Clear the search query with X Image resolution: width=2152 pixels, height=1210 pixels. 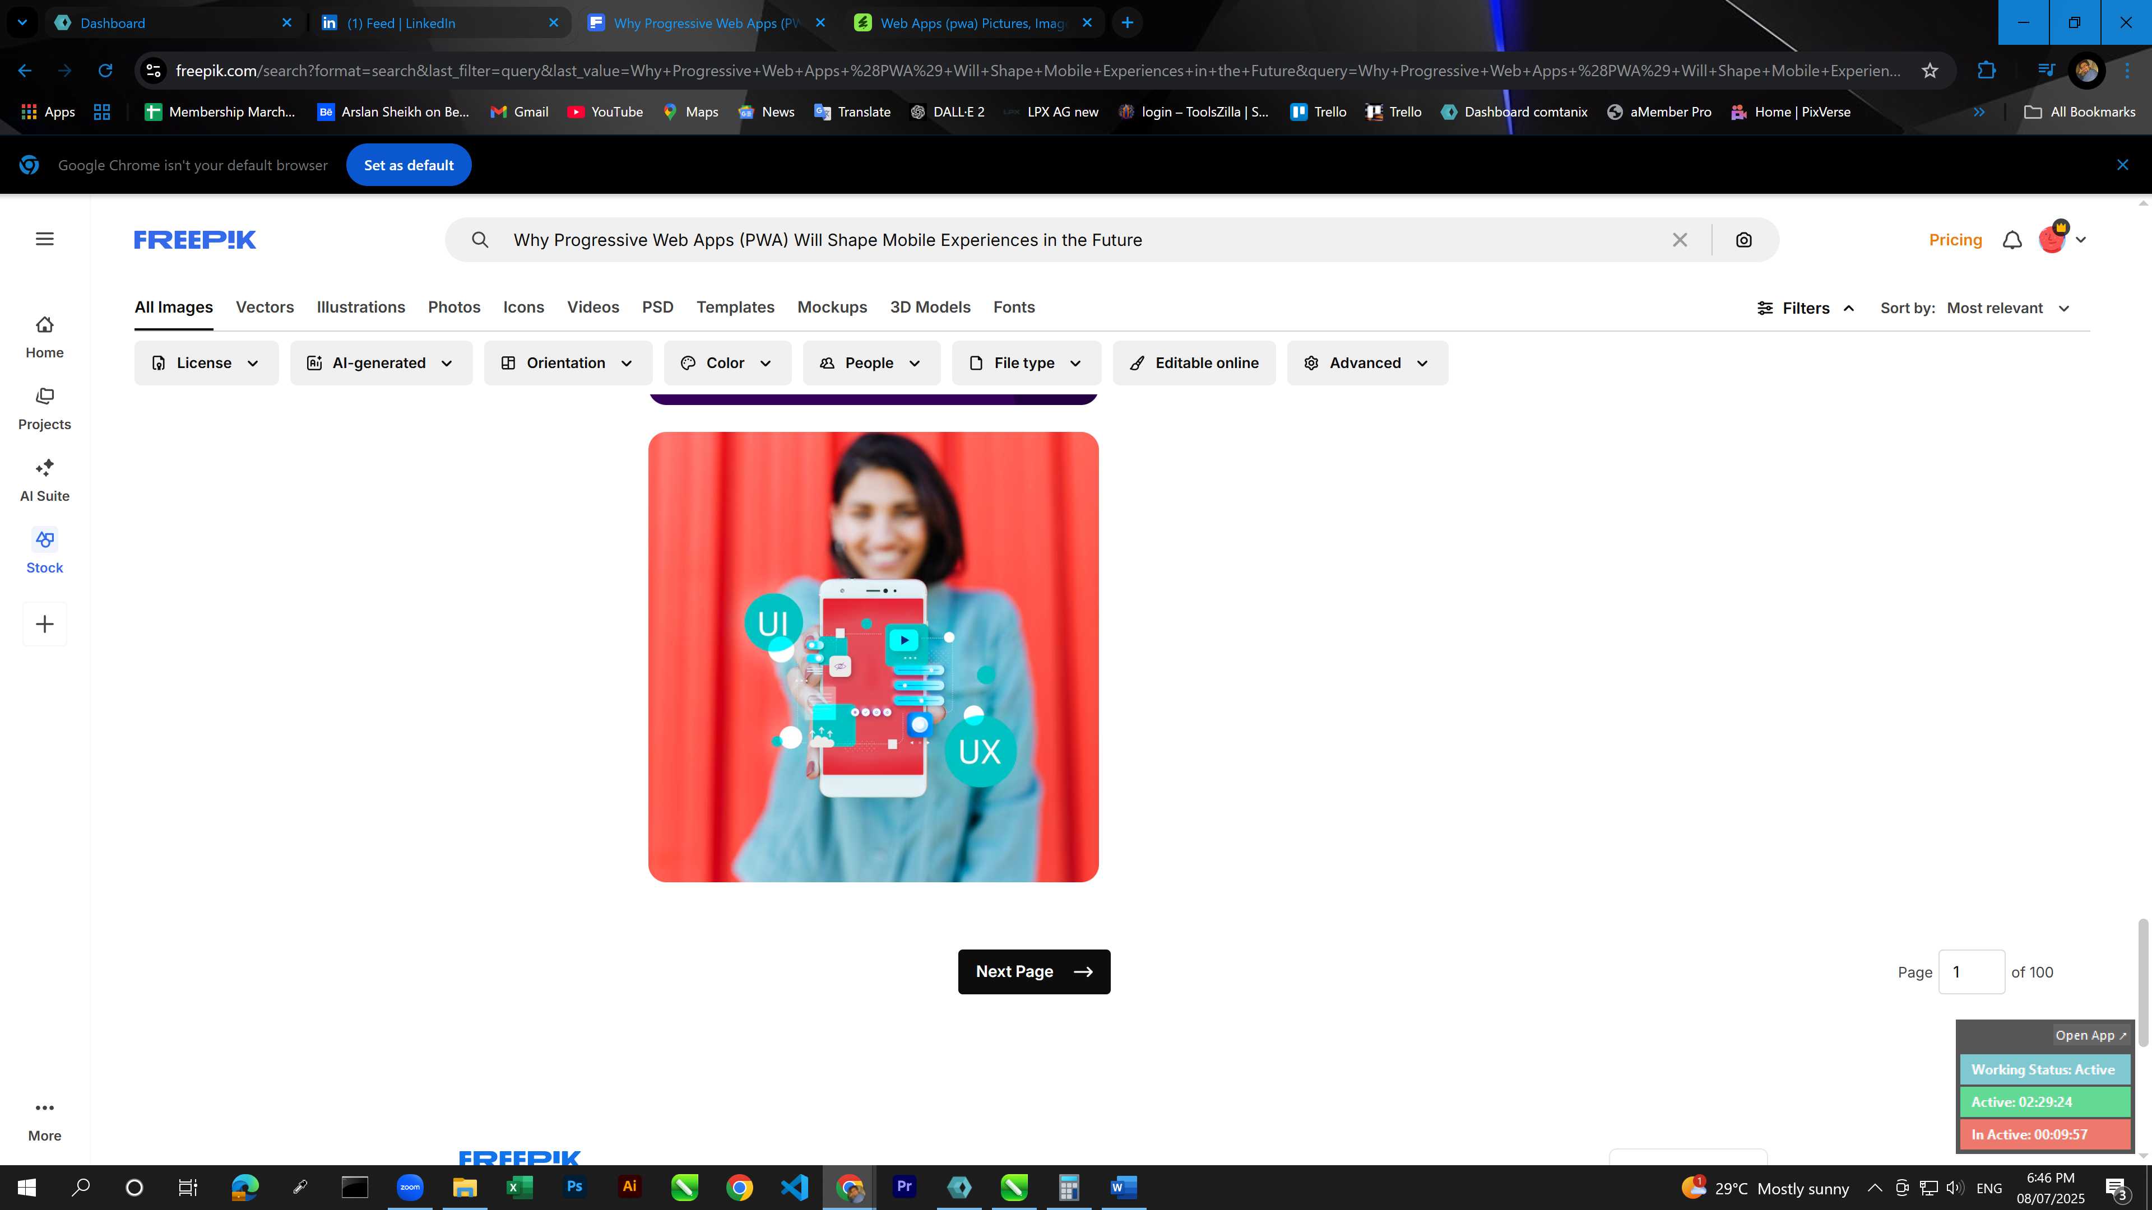pyautogui.click(x=1680, y=240)
